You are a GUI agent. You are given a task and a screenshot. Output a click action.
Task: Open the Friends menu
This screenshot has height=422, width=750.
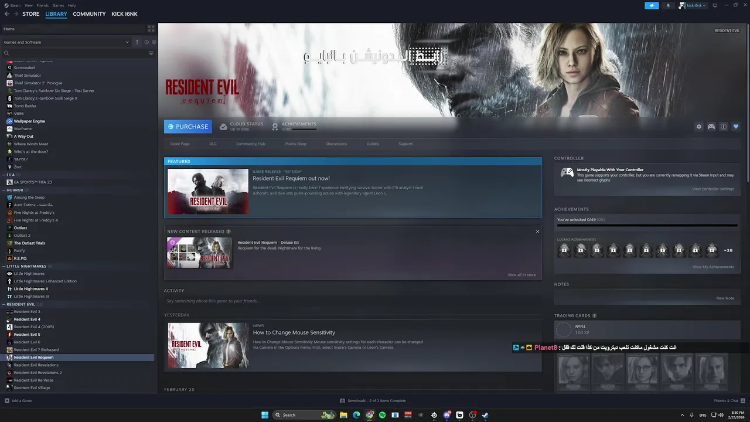click(43, 5)
